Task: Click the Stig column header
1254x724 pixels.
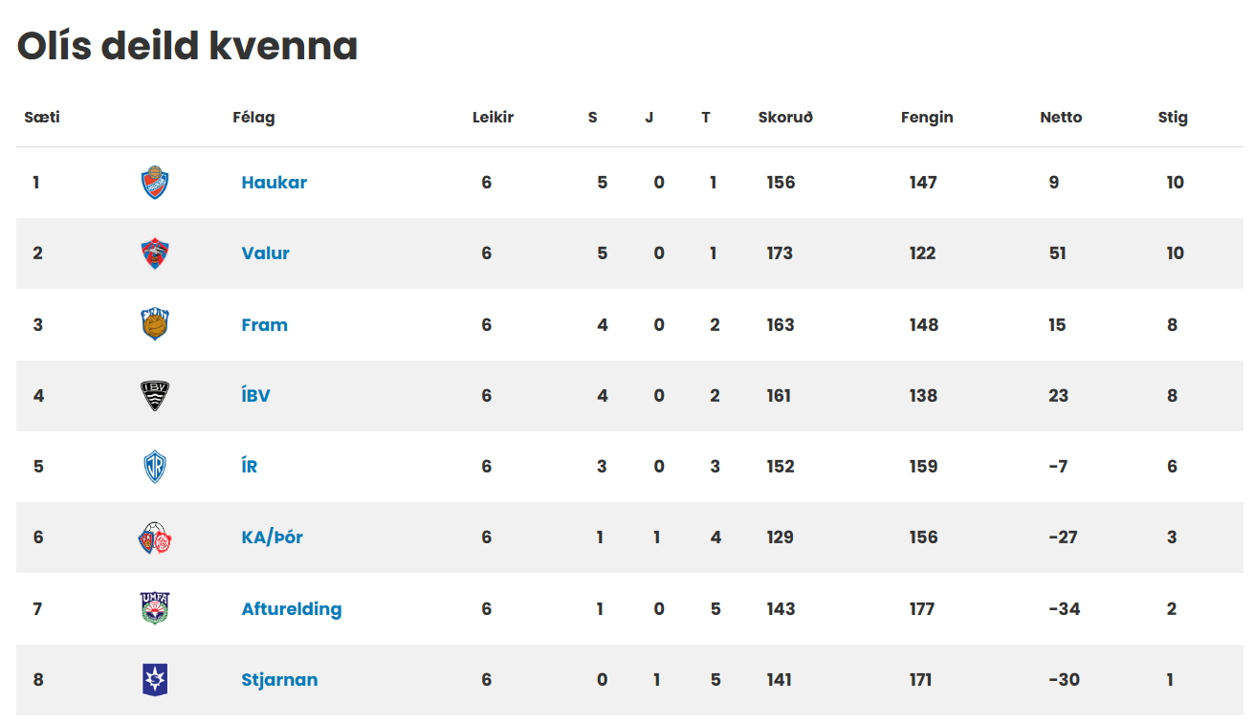Action: tap(1173, 118)
